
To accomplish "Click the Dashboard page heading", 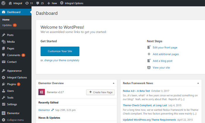I will pyautogui.click(x=47, y=13).
